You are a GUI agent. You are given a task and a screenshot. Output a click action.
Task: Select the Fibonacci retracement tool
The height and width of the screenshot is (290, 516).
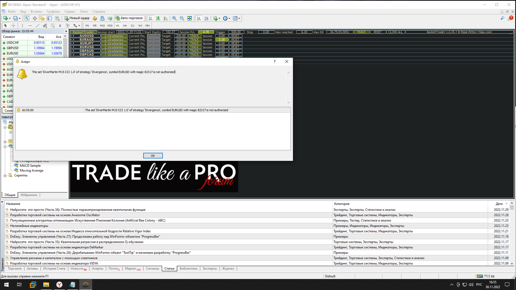(52, 26)
